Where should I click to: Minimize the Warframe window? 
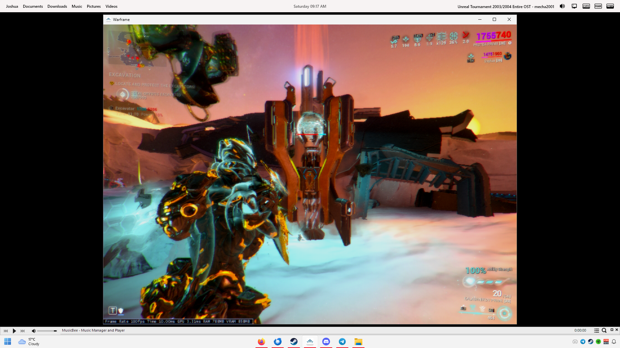[480, 19]
